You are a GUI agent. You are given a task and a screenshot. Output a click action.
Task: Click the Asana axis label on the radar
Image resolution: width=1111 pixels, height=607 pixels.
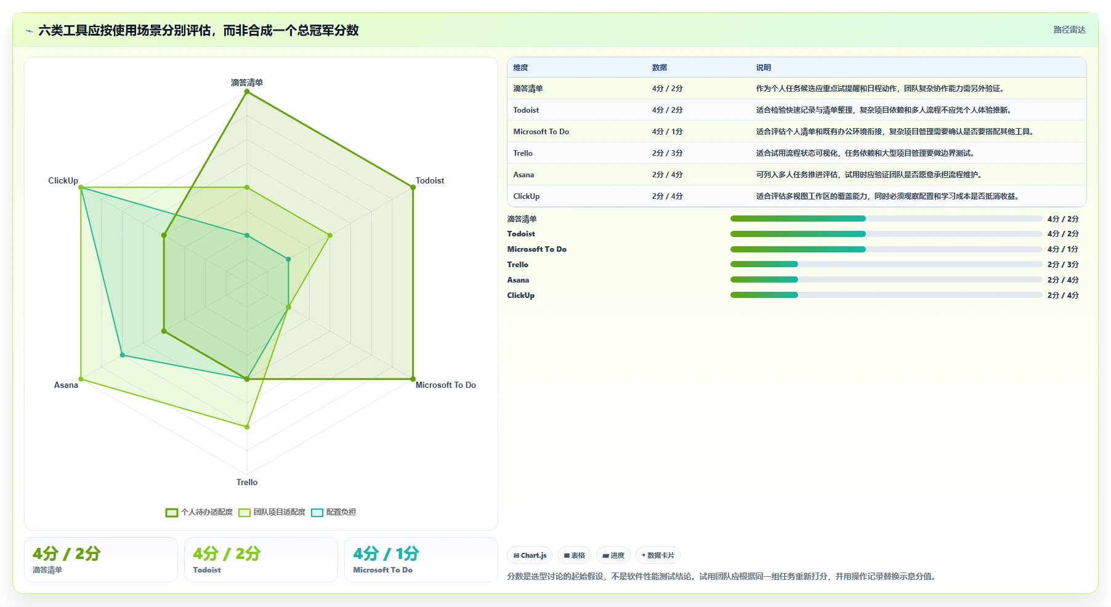[66, 385]
